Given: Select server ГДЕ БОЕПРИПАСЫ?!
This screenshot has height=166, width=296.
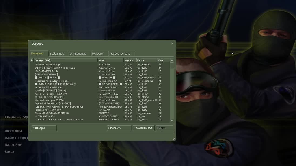Looking at the screenshot, I should (x=100, y=107).
